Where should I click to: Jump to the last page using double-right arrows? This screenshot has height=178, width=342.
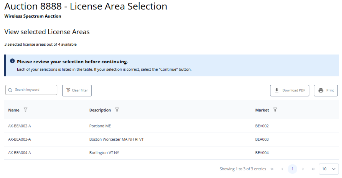[313, 169]
